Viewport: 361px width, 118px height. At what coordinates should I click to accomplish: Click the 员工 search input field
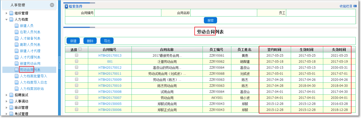click(x=321, y=13)
